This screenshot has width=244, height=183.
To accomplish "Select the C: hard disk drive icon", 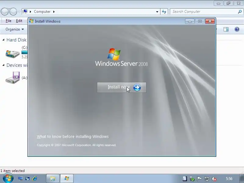I will (x=13, y=54).
